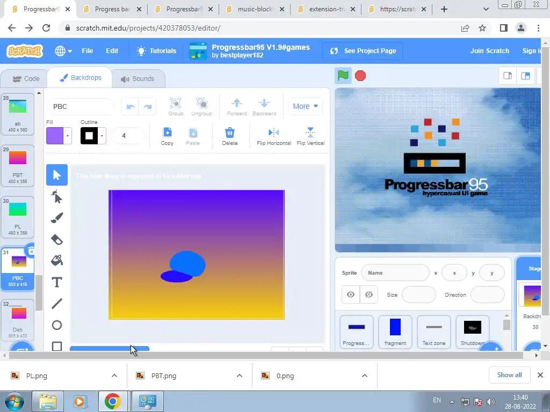Select the Circle tool
Screen dimensions: 550x412
pyautogui.click(x=57, y=325)
